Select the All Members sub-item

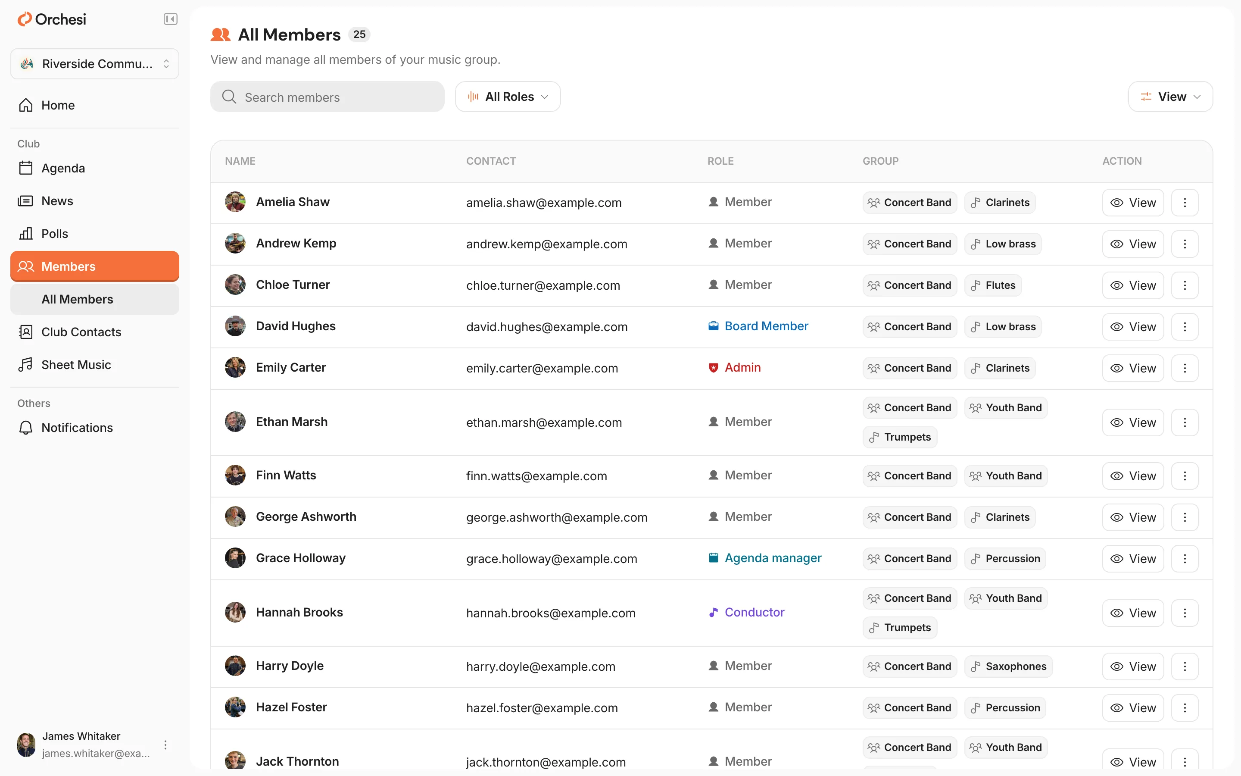pos(95,299)
